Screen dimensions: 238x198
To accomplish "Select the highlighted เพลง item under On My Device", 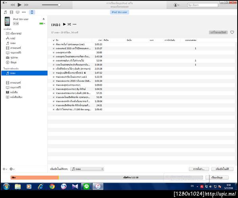I will [24, 73].
